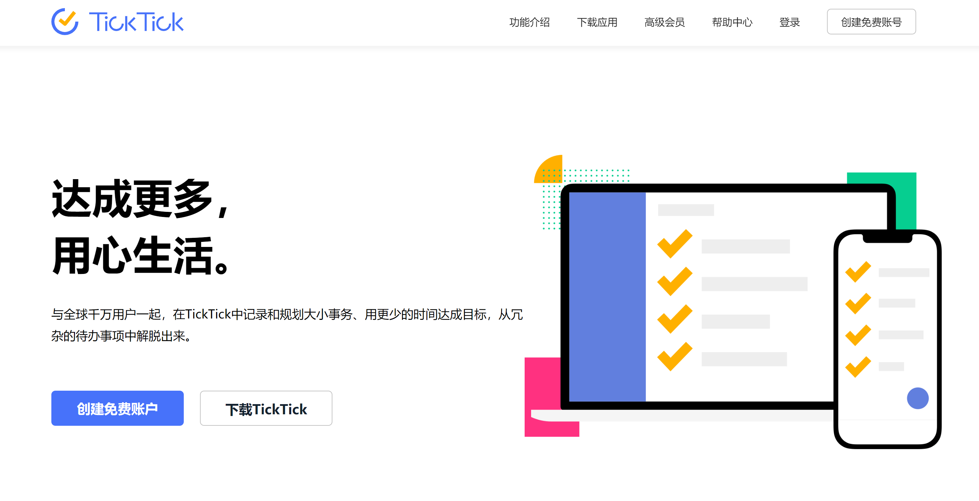Image resolution: width=979 pixels, height=501 pixels.
Task: Click the 登录 link
Action: pos(790,22)
